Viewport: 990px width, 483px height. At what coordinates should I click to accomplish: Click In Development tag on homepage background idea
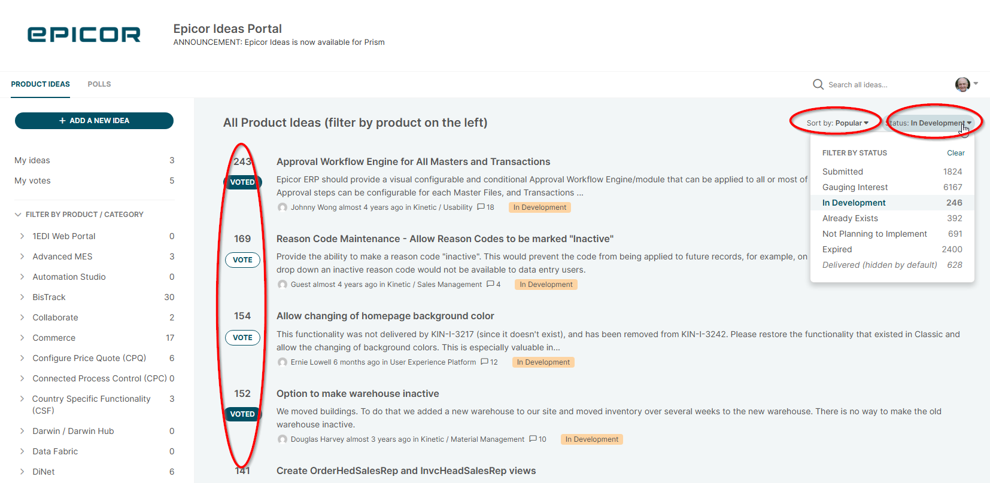point(543,362)
